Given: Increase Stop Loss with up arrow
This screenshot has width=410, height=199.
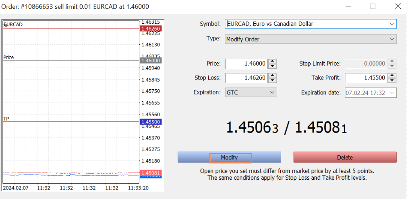Looking at the screenshot, I should tap(273, 76).
